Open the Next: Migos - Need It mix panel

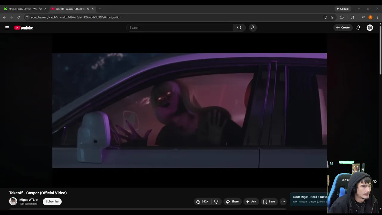tap(309, 199)
